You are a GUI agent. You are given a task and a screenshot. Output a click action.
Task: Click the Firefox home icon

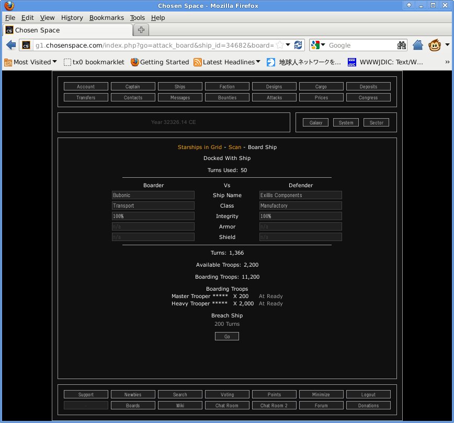coord(417,45)
